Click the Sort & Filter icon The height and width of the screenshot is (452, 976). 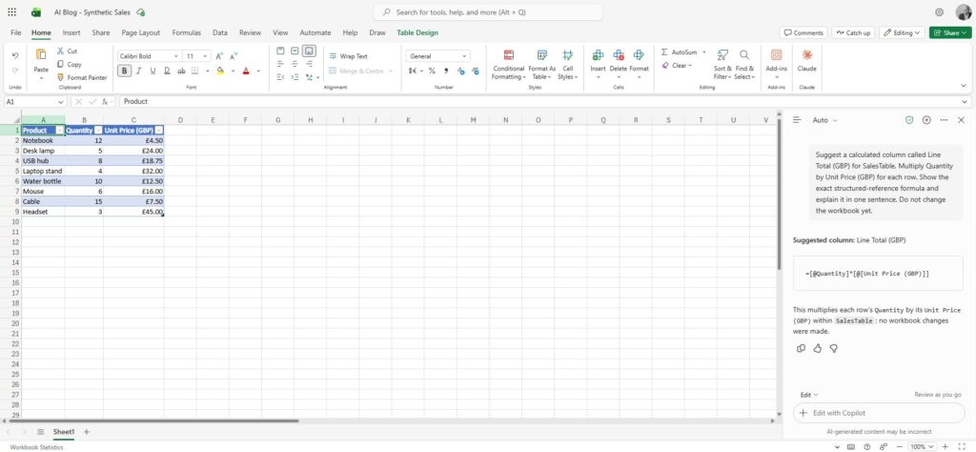click(x=722, y=55)
